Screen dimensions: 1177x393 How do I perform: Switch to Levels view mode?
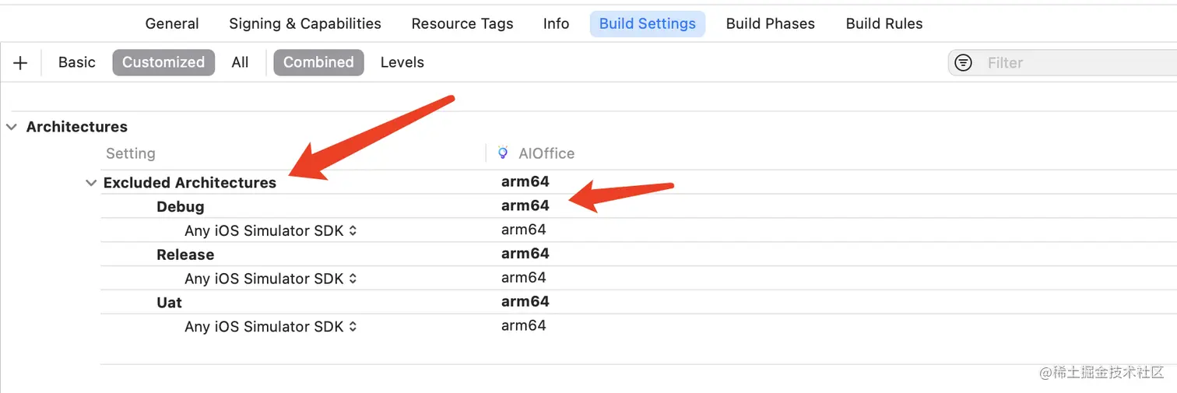402,63
